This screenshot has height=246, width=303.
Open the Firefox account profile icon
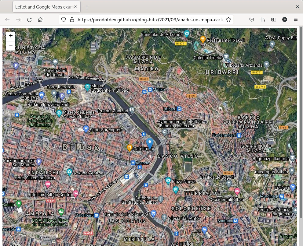285,20
